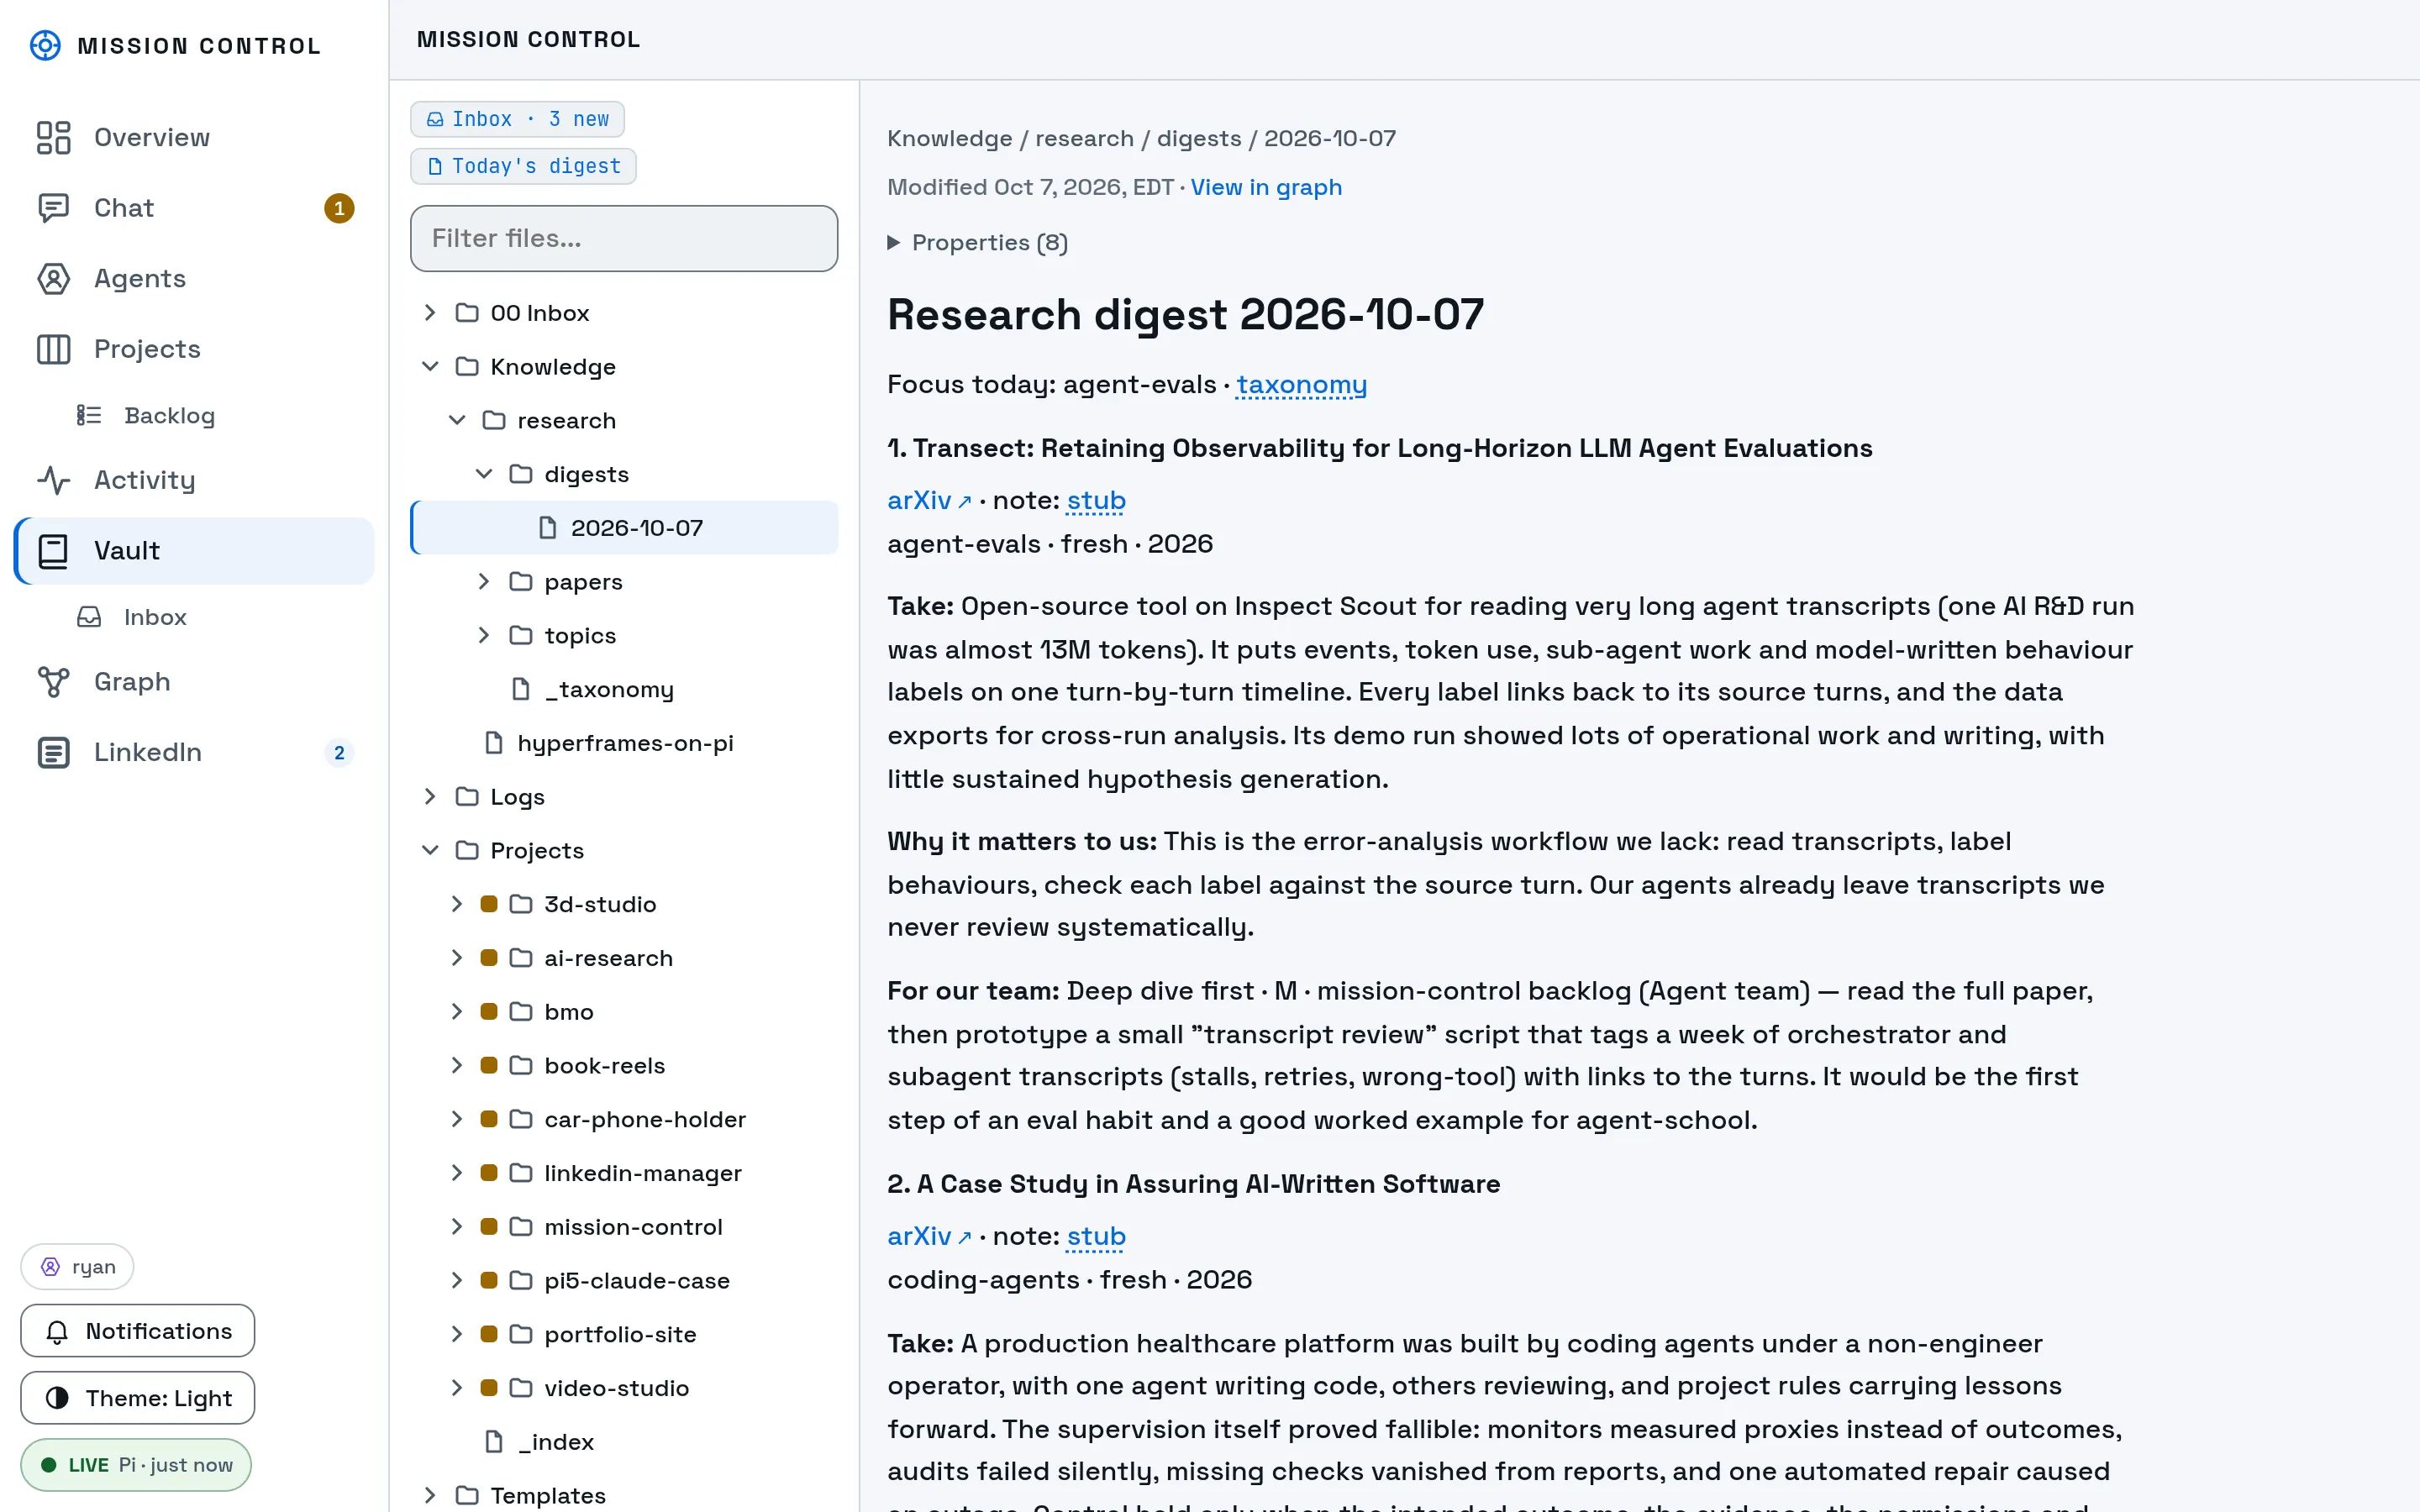The image size is (2420, 1512).
Task: Collapse the Knowledge folder chevron
Action: (429, 367)
